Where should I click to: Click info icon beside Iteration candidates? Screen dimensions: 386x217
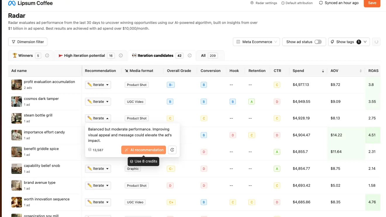coord(190,56)
